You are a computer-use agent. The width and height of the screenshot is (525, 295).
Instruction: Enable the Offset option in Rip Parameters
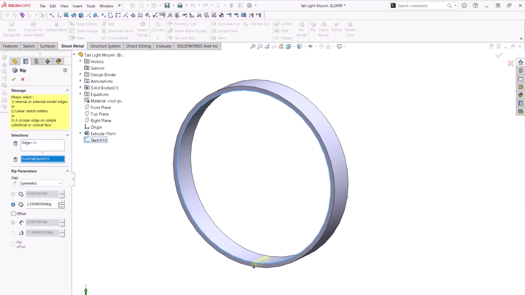point(13,214)
